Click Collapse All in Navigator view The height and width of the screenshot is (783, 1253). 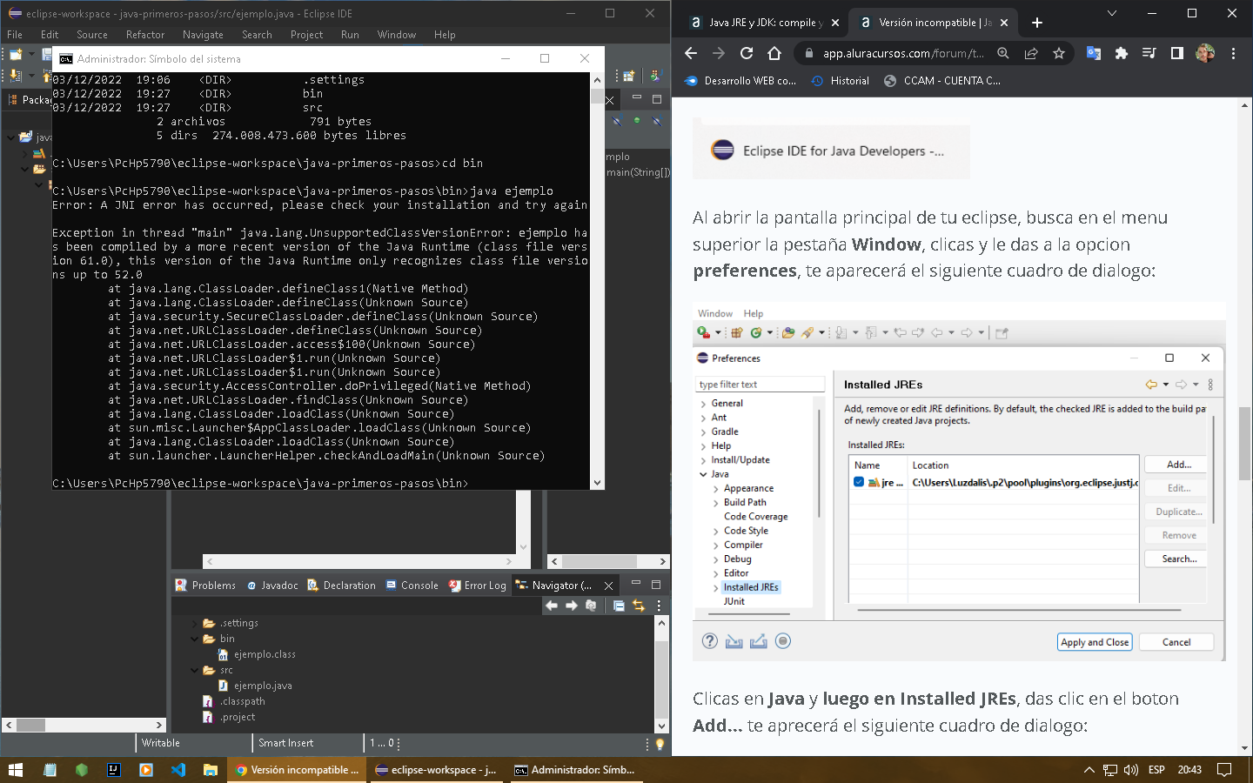[619, 606]
